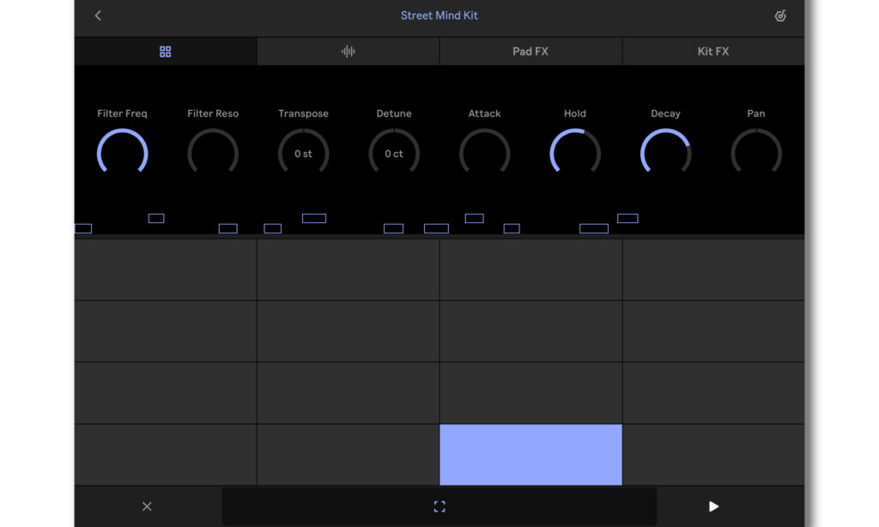Open the waveform sample tab

click(x=349, y=51)
